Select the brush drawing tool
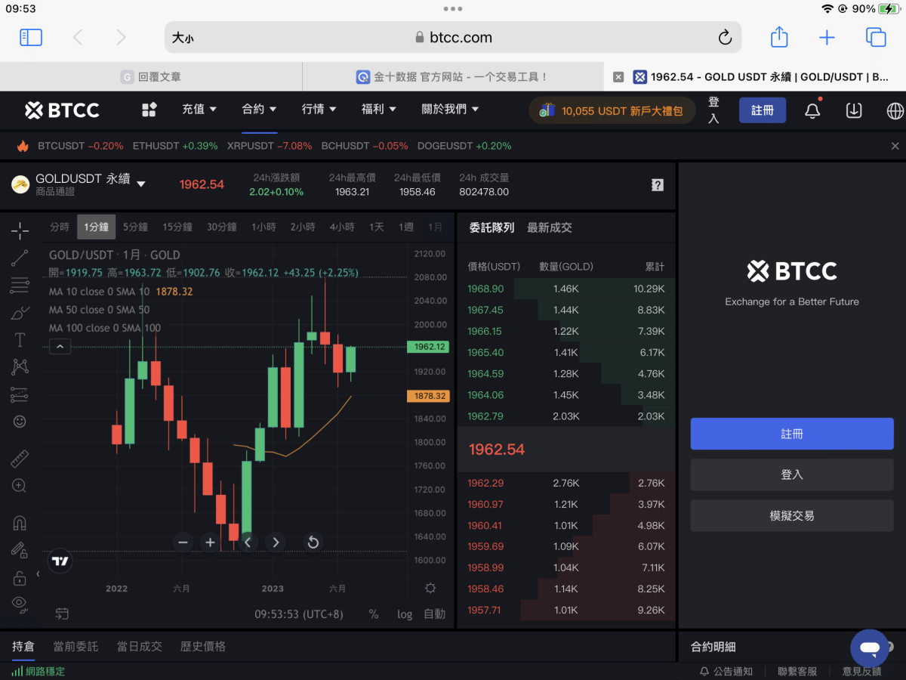Image resolution: width=906 pixels, height=680 pixels. 20,312
